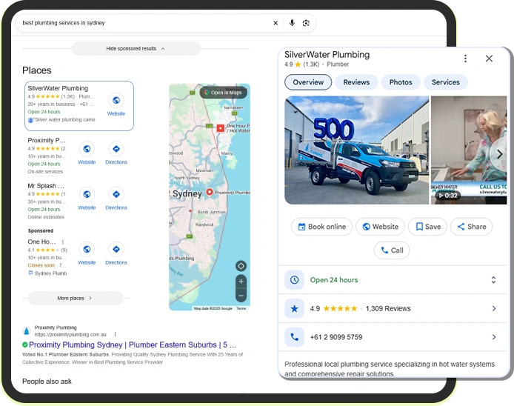This screenshot has width=514, height=406.
Task: Open the 500 balloons truck photo
Action: (357, 150)
